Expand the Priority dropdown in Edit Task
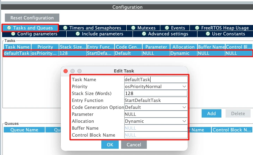This screenshot has height=155, width=253. tap(156, 86)
